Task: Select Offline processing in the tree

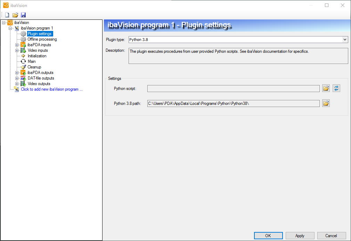Action: [42, 39]
